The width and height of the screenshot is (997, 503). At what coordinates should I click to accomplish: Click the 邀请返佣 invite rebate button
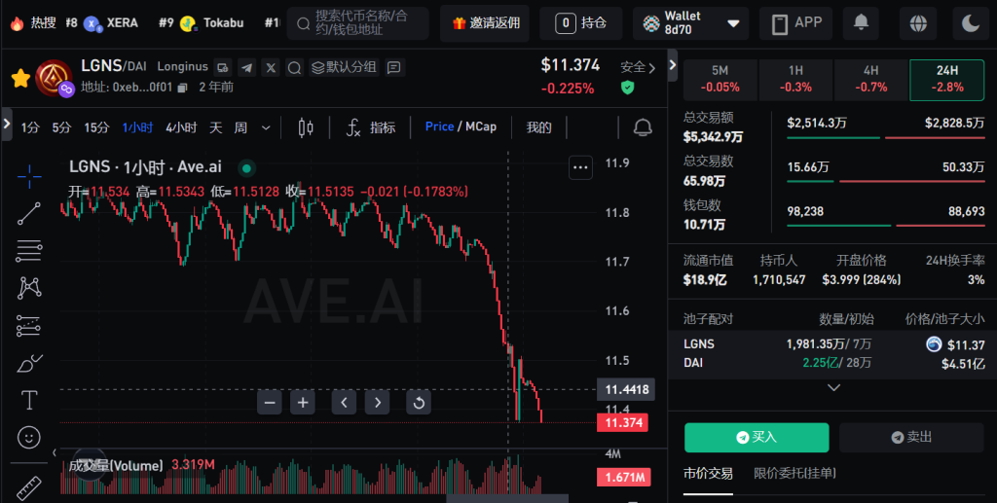point(487,22)
